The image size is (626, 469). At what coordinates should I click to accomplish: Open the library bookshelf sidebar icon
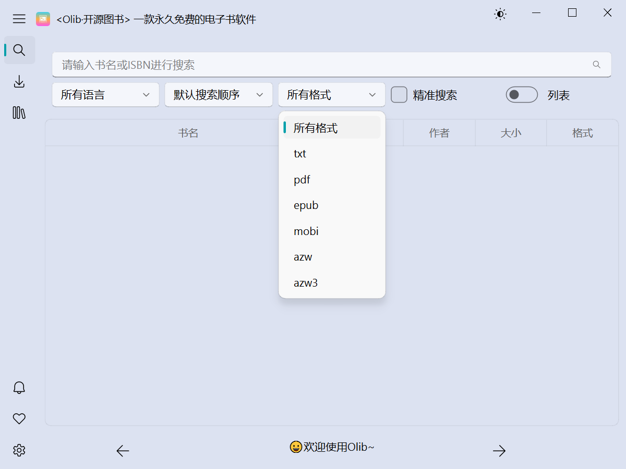[19, 113]
